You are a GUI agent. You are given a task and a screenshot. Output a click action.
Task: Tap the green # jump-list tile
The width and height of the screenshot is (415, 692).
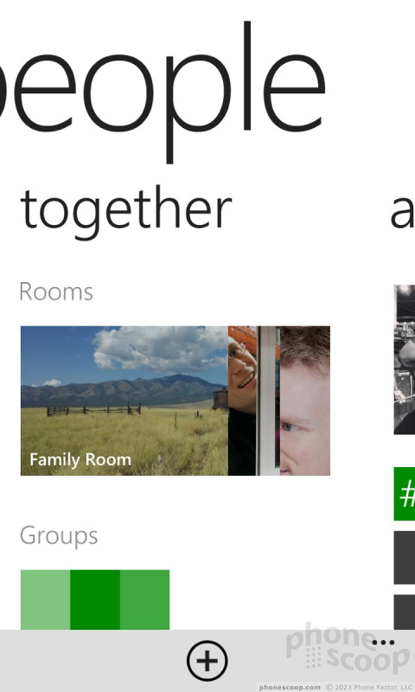[x=405, y=494]
